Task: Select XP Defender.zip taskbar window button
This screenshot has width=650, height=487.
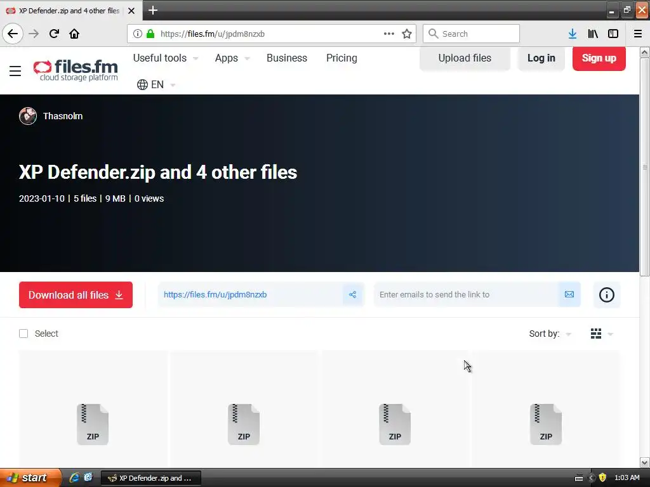Action: pos(151,478)
